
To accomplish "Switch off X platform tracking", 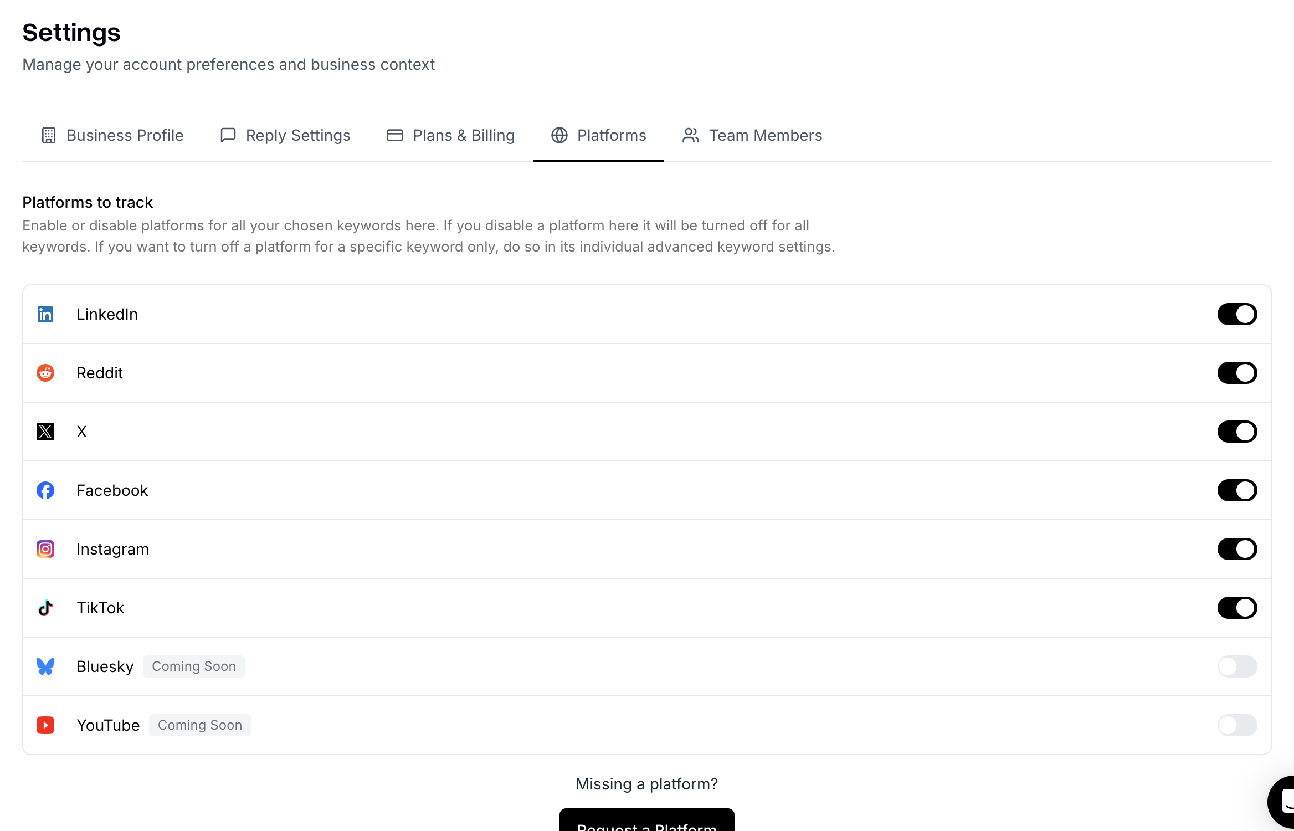I will click(x=1237, y=432).
